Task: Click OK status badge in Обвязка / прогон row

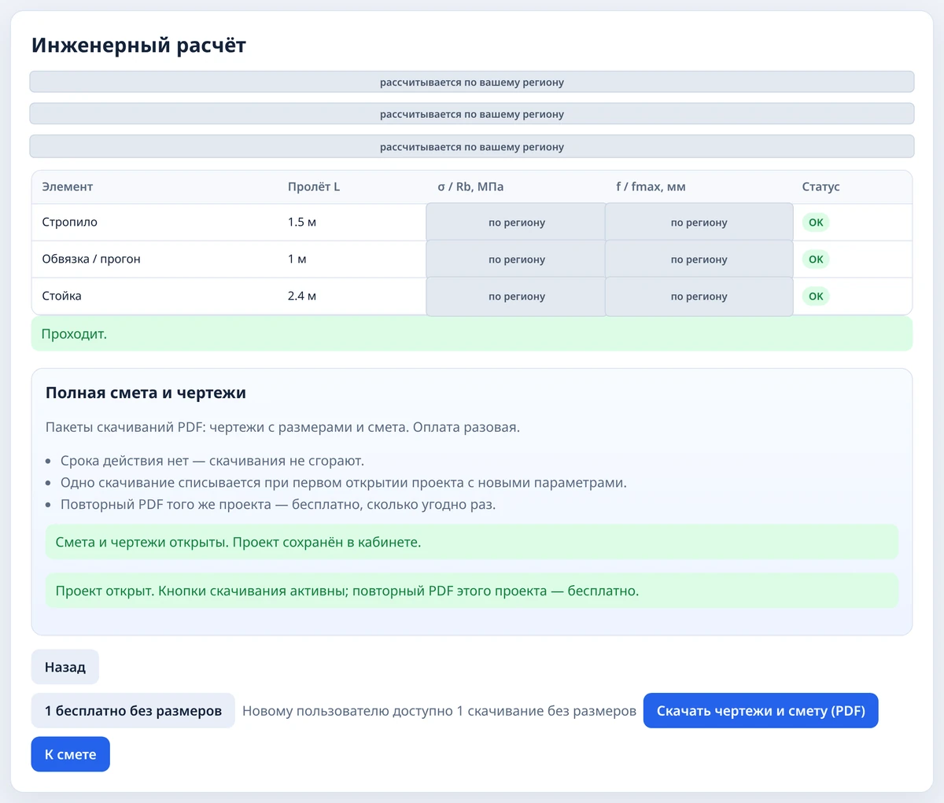Action: (x=816, y=260)
